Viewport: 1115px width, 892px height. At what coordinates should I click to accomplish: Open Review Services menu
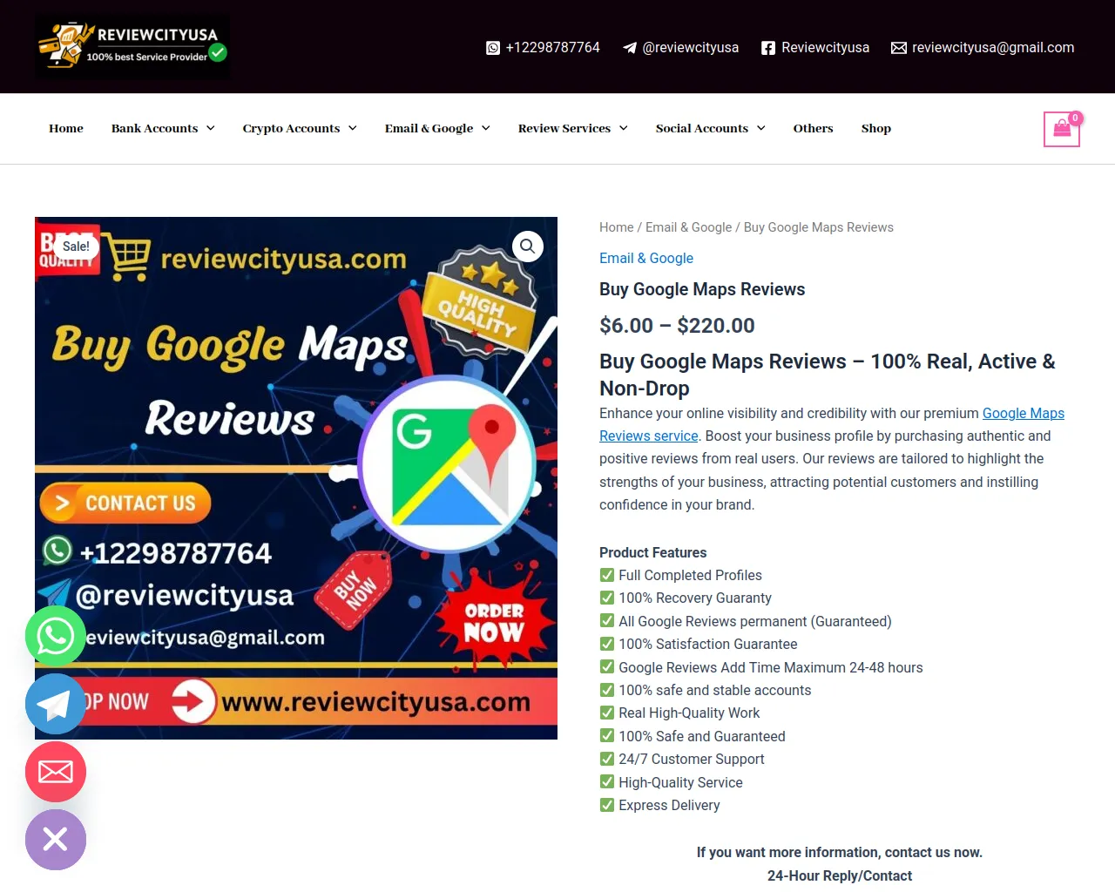click(564, 128)
